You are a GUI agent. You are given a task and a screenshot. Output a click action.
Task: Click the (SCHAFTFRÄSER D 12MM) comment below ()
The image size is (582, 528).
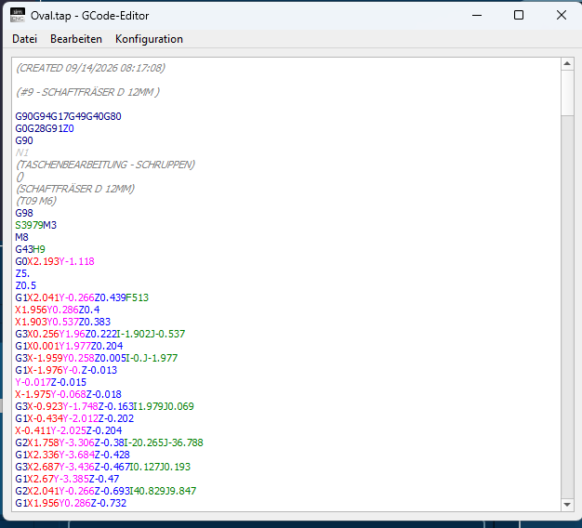pos(75,189)
